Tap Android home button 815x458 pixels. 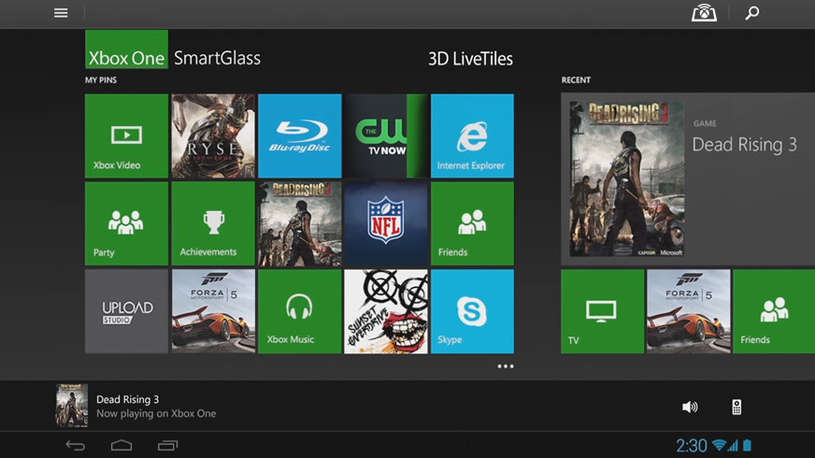point(122,446)
